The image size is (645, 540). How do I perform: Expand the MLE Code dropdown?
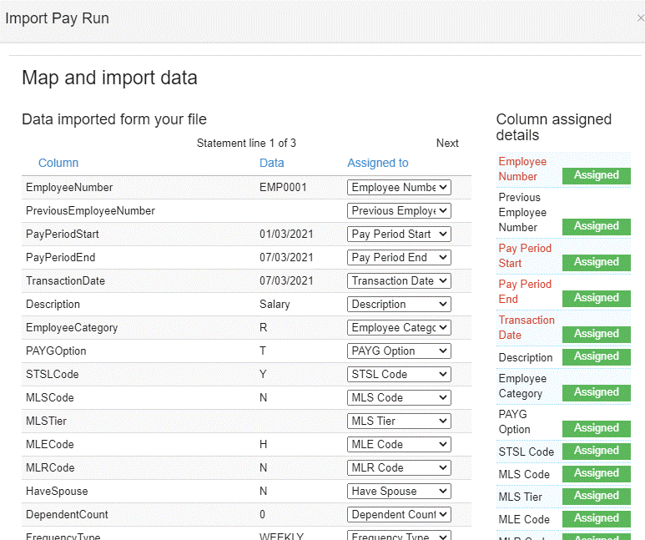coord(399,445)
